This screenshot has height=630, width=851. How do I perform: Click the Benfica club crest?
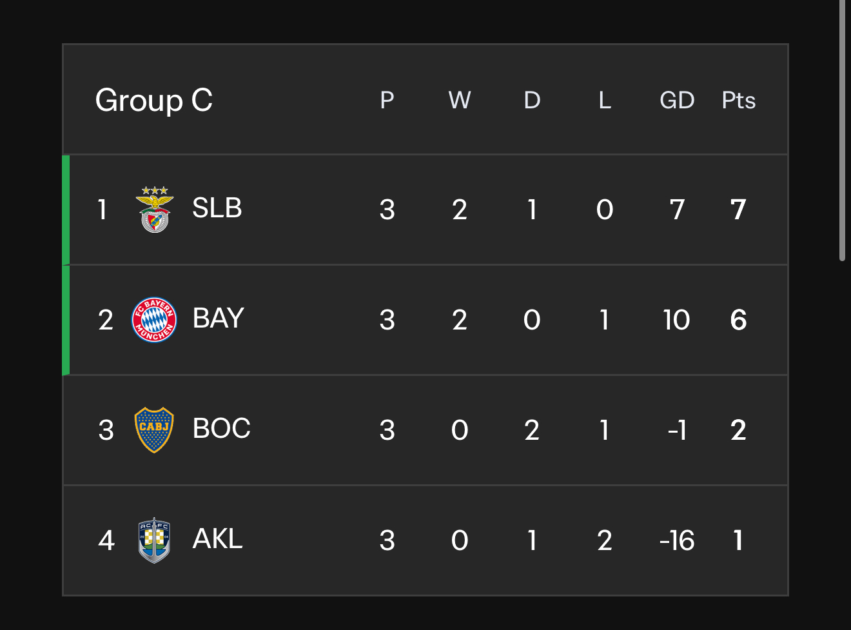tap(155, 210)
